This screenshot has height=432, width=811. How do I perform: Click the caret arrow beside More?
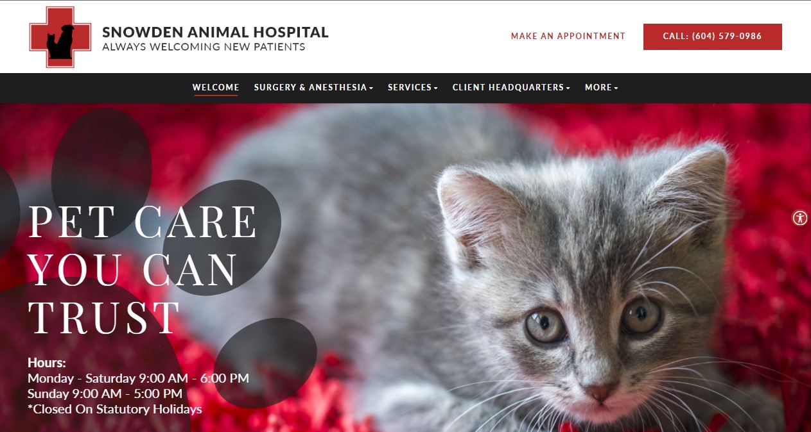click(x=616, y=88)
